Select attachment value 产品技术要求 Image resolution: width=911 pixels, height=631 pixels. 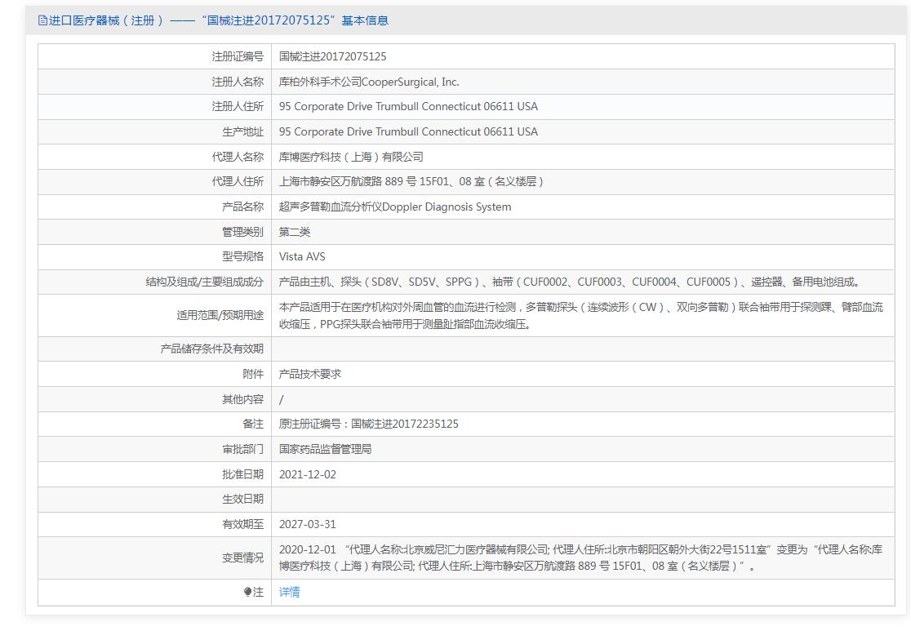pos(310,374)
